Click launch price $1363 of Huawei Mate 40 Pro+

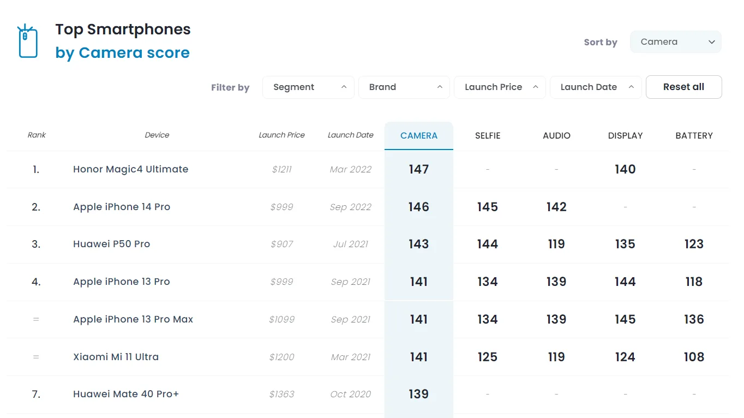pyautogui.click(x=281, y=394)
